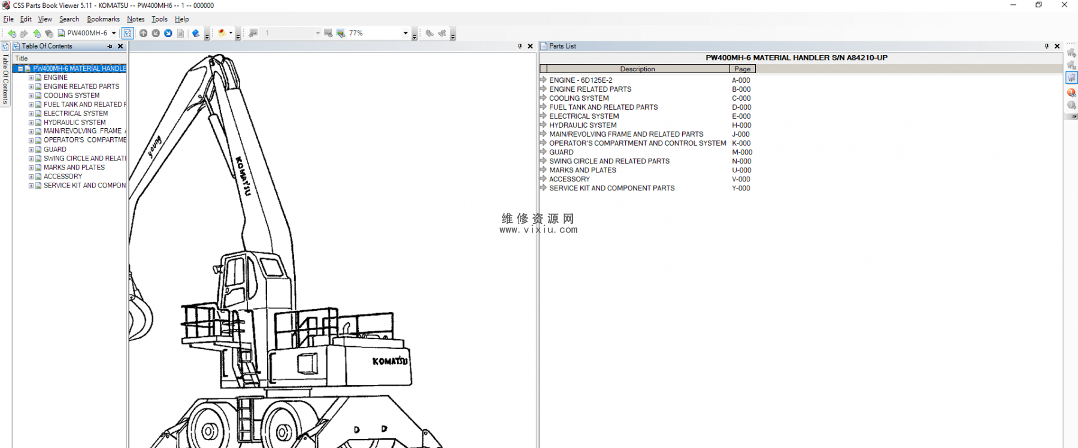Viewport: 1078px width, 448px height.
Task: Click the blue book icon in the toolbar
Action: click(196, 34)
